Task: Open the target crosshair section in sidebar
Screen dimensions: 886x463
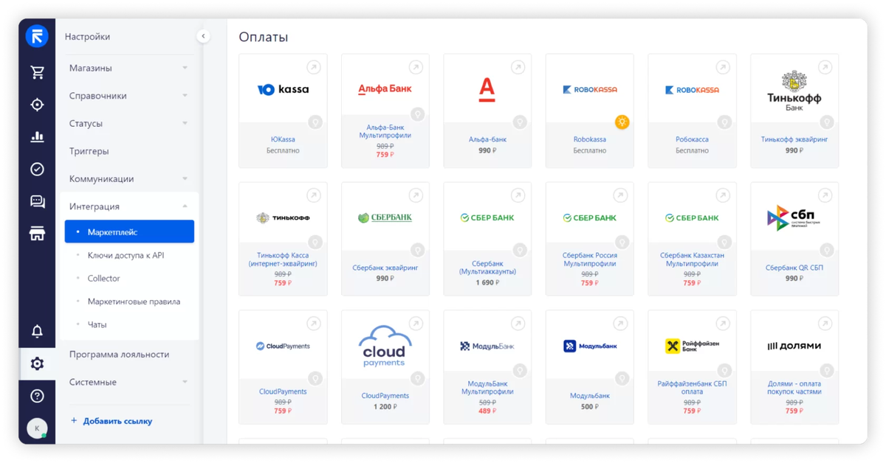Action: pos(37,105)
